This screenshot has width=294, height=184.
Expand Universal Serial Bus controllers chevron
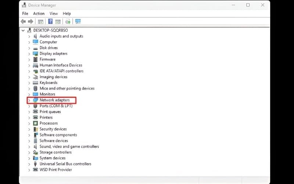point(29,164)
